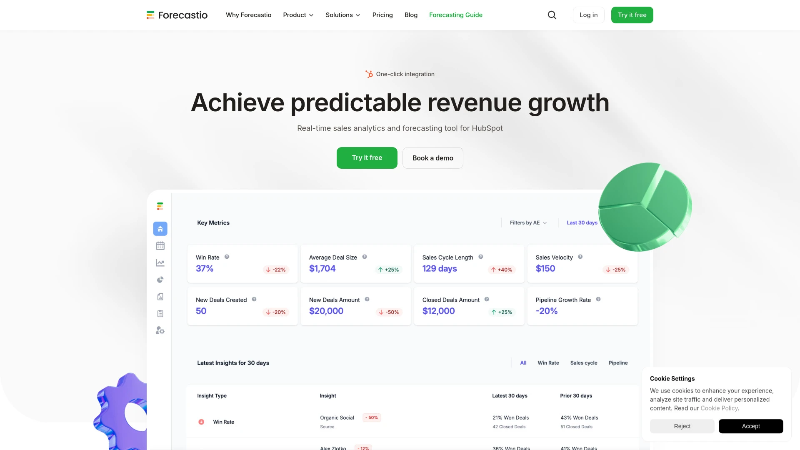
Task: Select the Win Rate tab in Latest Insights
Action: point(548,362)
